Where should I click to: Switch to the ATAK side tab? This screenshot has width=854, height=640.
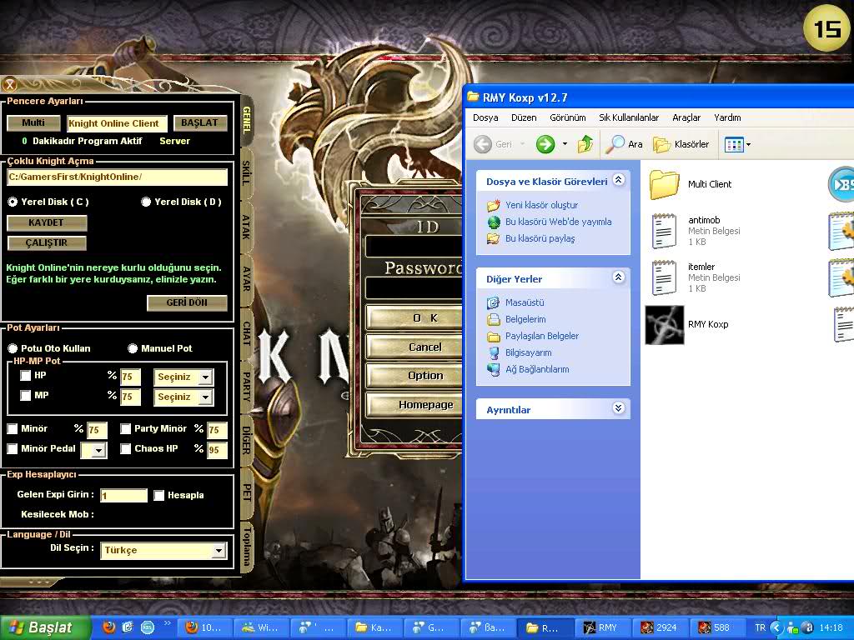coord(247,227)
